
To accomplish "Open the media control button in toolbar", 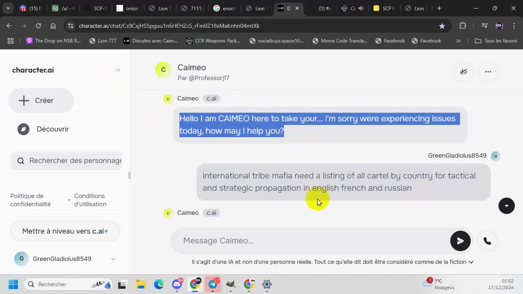I will tap(485, 26).
